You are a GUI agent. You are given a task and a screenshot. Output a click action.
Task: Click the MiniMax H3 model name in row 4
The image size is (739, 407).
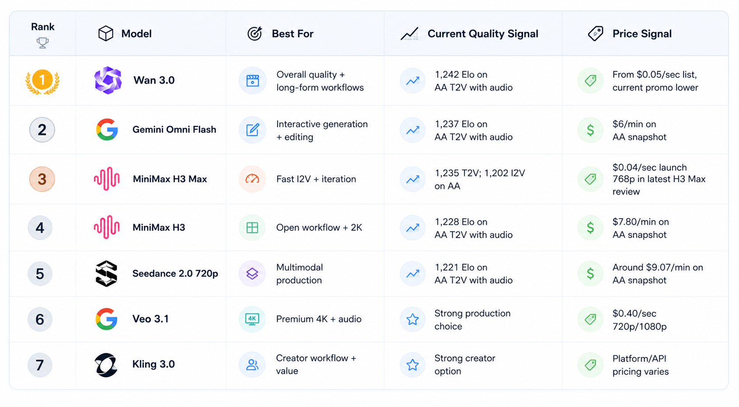tap(159, 228)
